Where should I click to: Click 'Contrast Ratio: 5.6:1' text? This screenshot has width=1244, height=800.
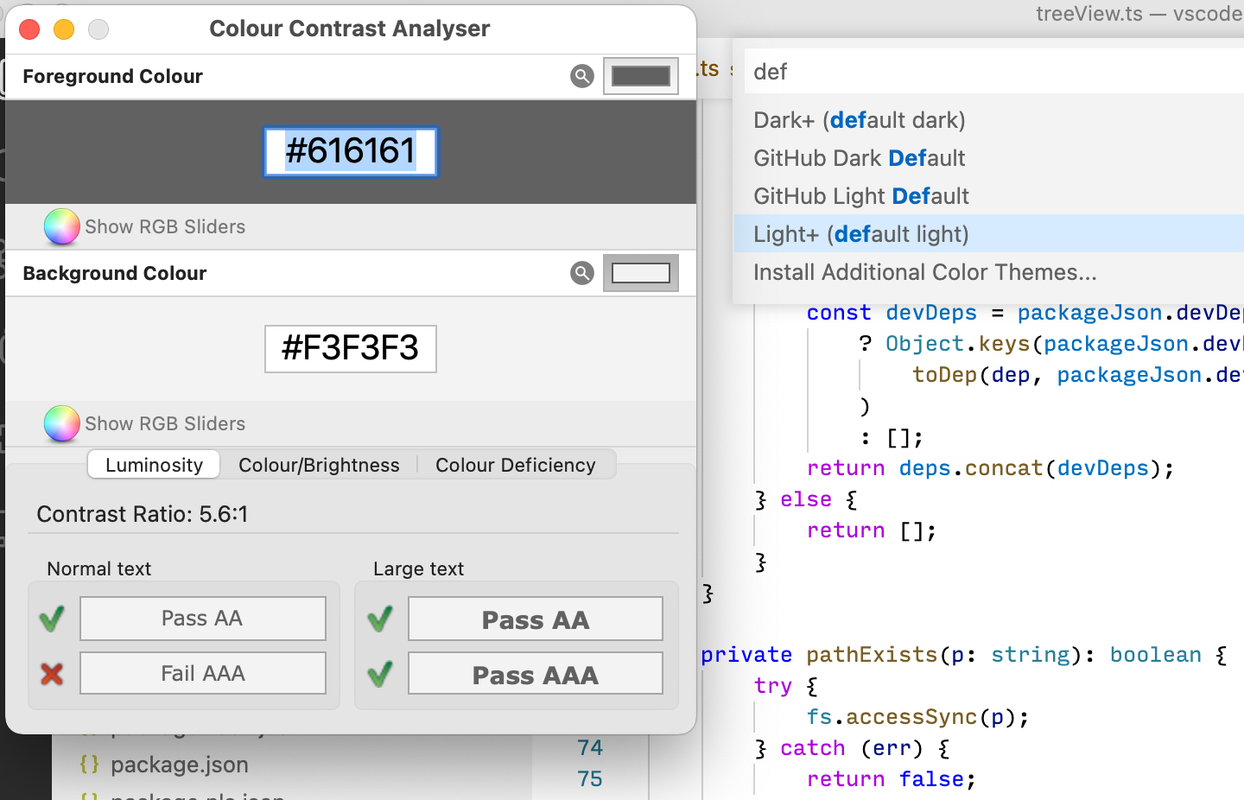tap(143, 514)
